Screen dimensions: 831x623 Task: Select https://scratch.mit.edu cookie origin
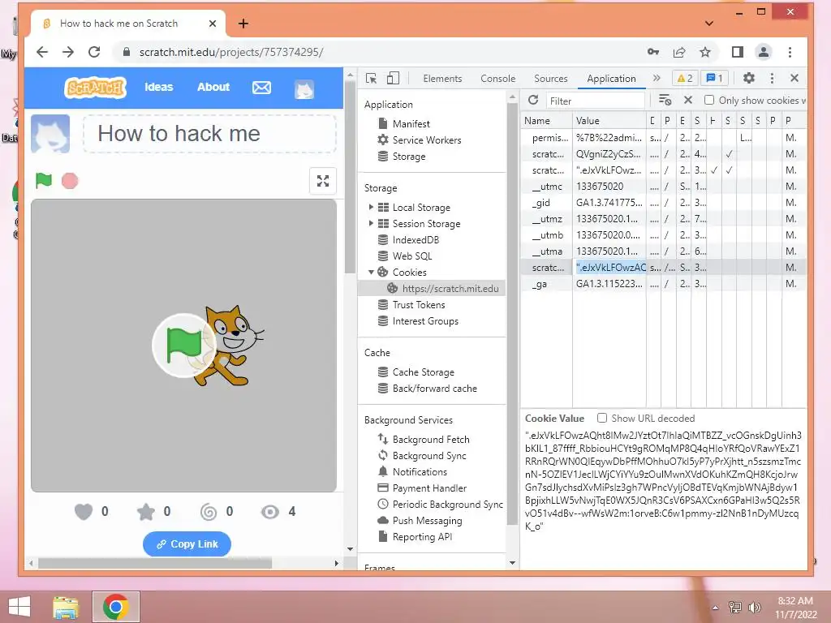pyautogui.click(x=450, y=289)
